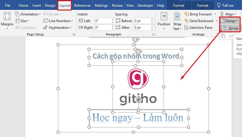
Task: Open Page Setup dialog launcher
Action: pos(74,35)
